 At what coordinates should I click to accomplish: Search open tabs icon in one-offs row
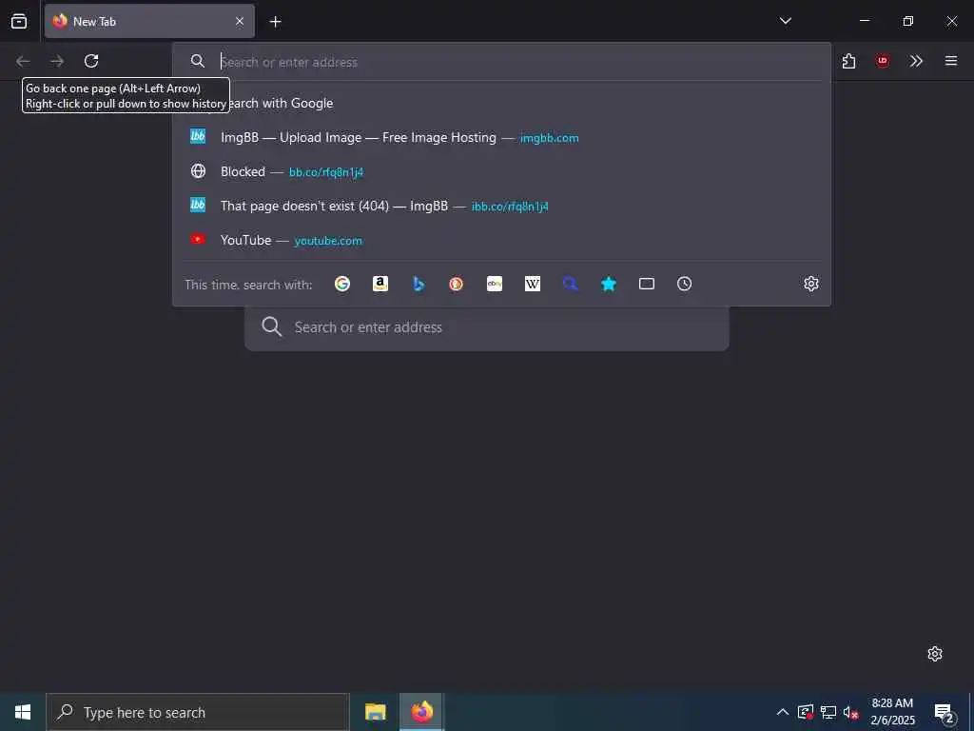(x=647, y=284)
